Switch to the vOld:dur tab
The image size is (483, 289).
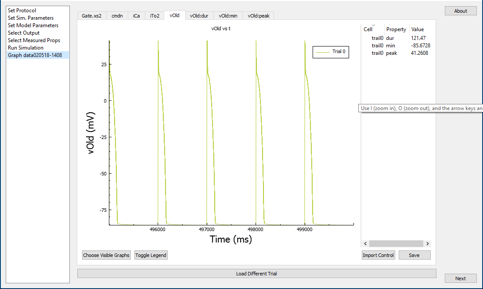point(199,16)
